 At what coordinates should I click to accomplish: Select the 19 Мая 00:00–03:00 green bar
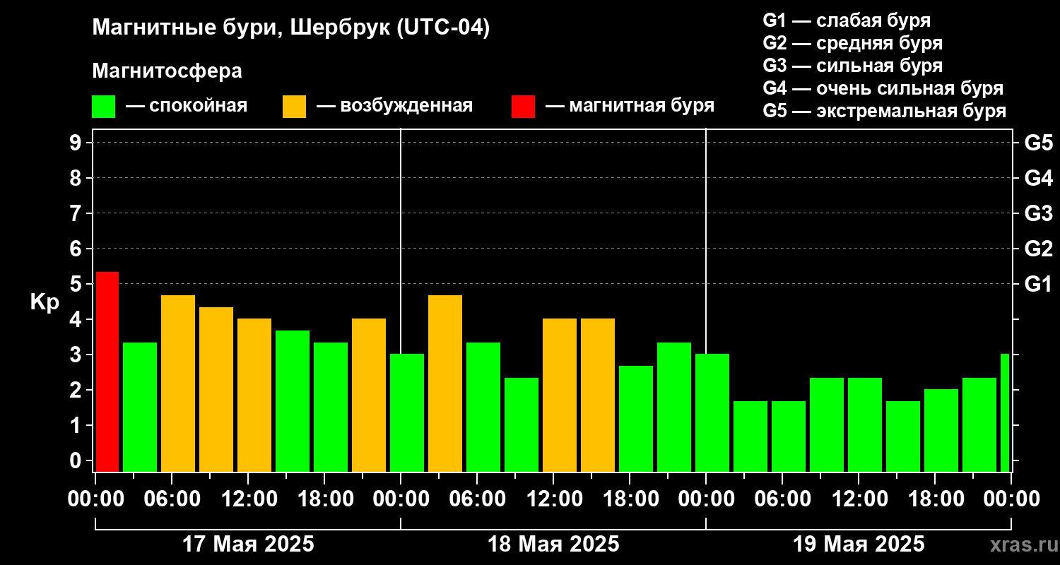point(712,412)
